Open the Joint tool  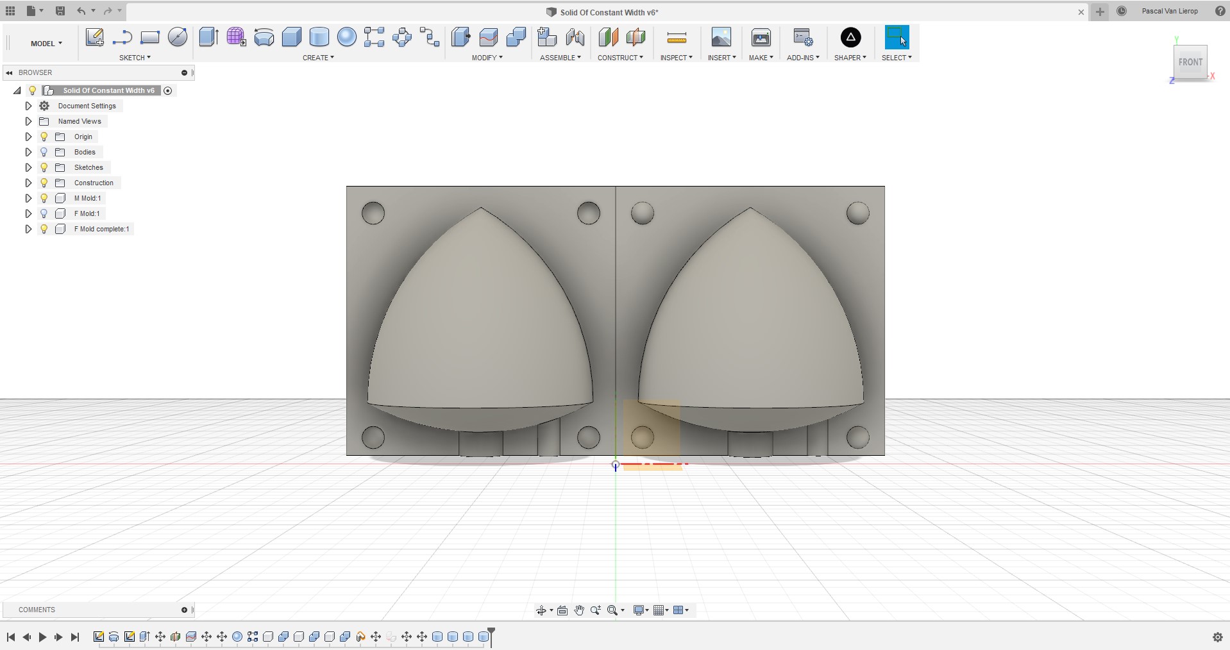coord(575,37)
